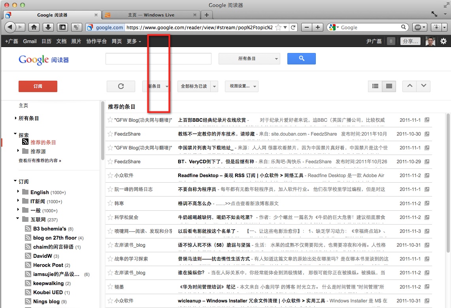The height and width of the screenshot is (308, 451).
Task: Expand the IT新闻 folder
Action: (18, 201)
